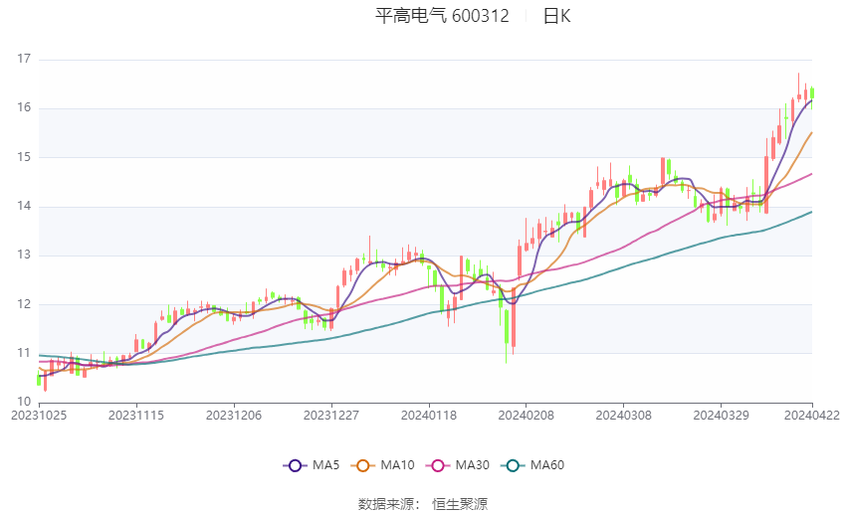This screenshot has width=846, height=514.
Task: Click the purple MA5 legend circle icon
Action: 295,465
